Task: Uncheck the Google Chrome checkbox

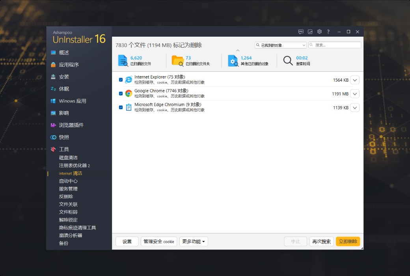Action: click(x=121, y=93)
